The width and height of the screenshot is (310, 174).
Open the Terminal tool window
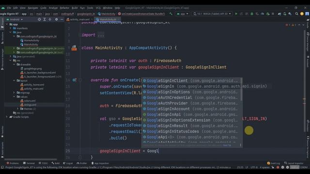pos(29,163)
